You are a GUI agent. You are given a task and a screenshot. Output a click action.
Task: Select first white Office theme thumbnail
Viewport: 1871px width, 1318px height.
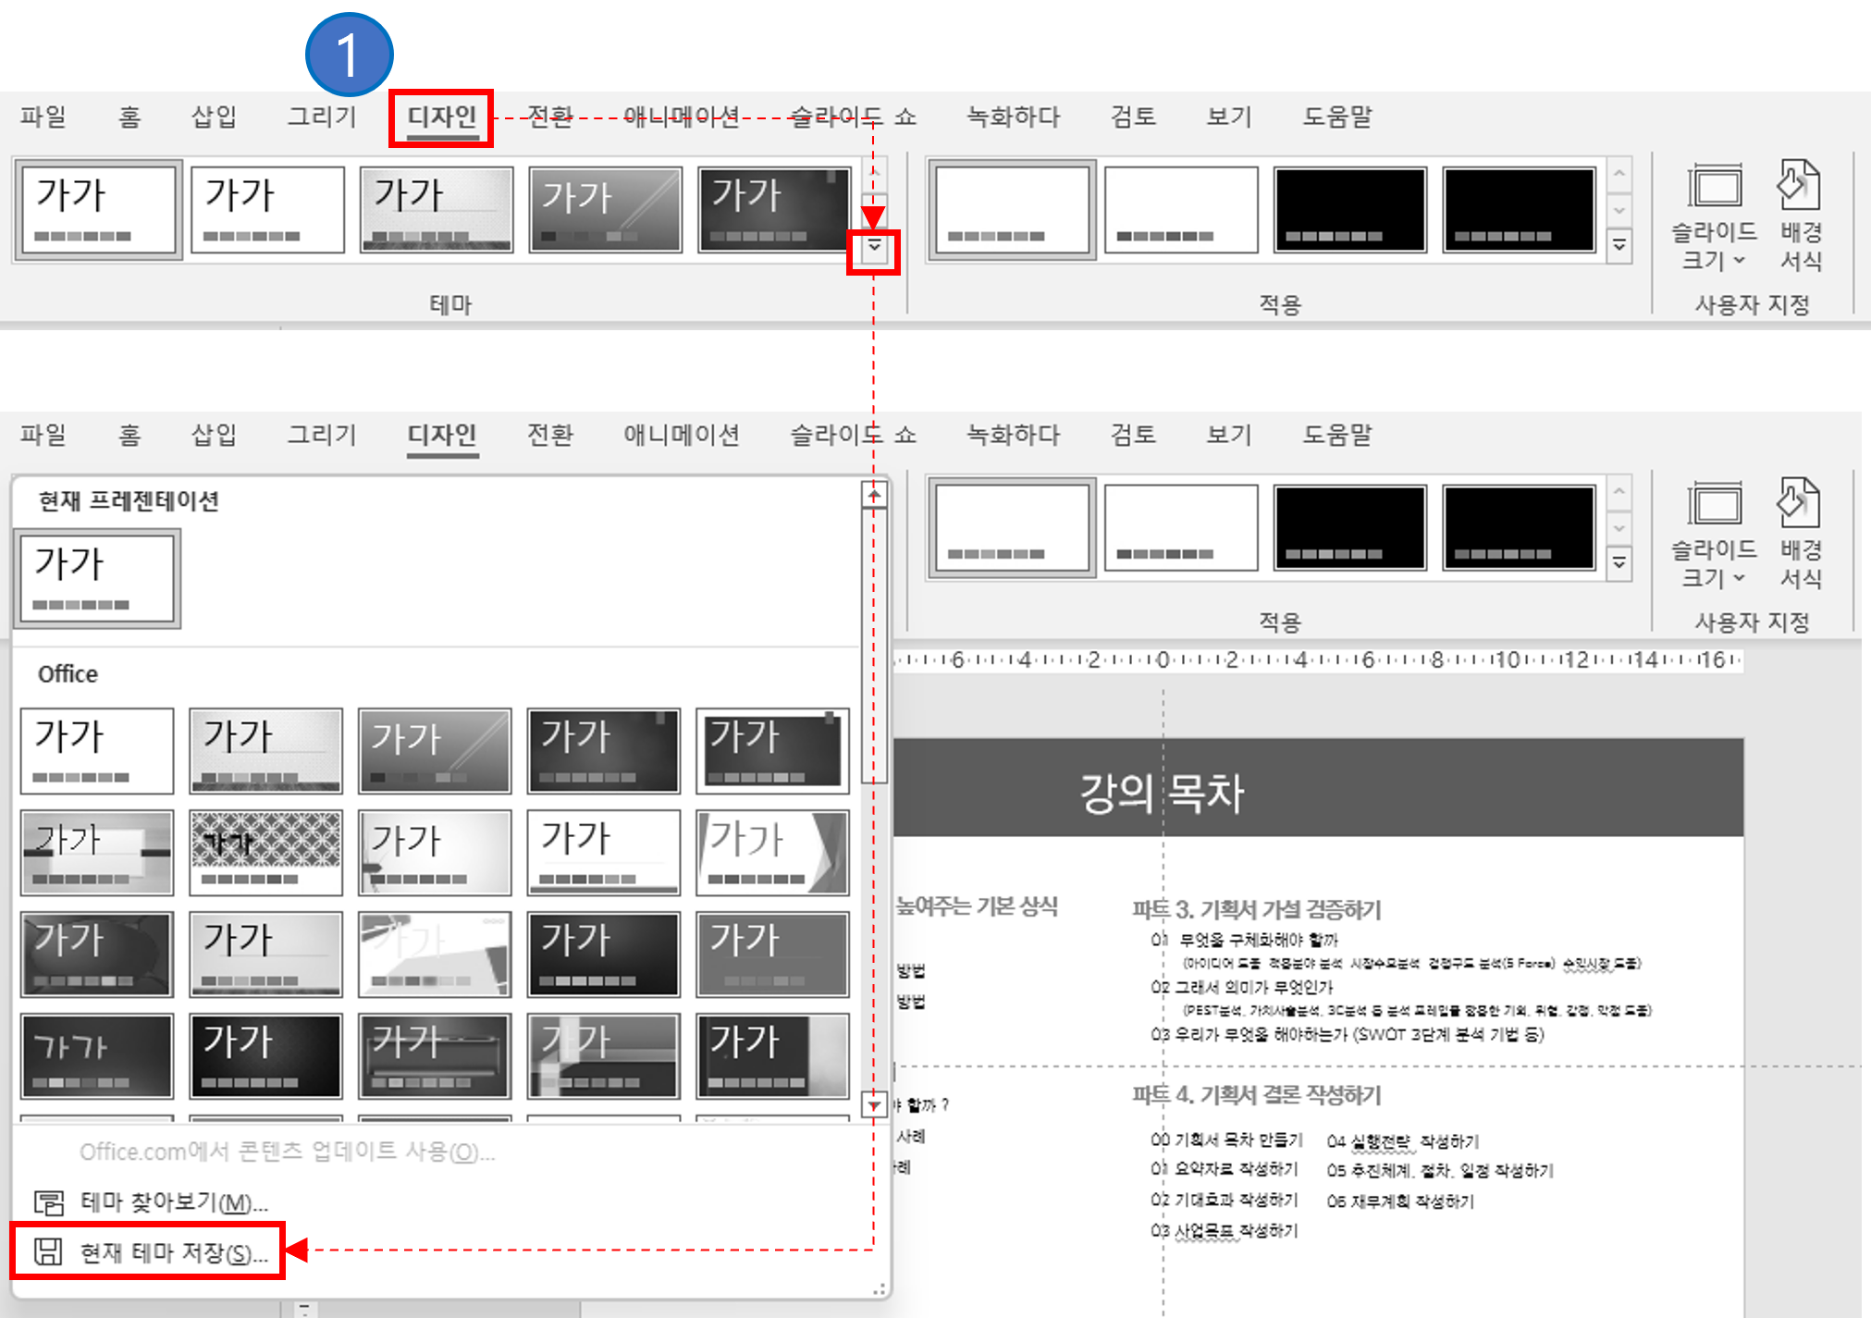(x=96, y=751)
